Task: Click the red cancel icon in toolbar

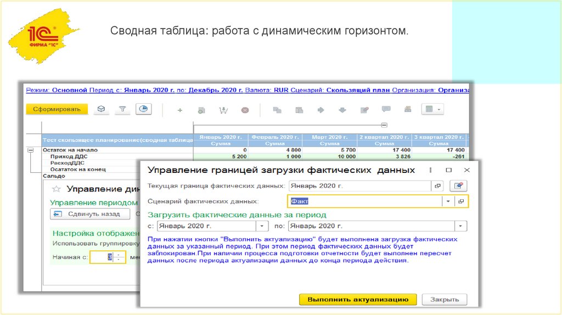Action: click(x=245, y=110)
